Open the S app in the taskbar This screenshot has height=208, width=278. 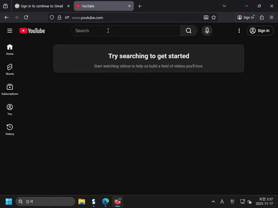coord(94,201)
